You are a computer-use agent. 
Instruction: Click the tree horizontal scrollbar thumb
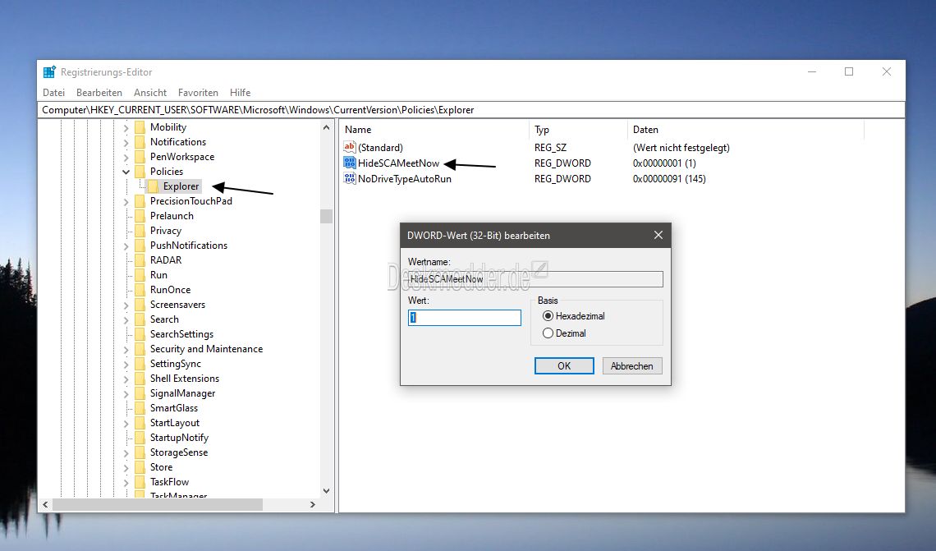(x=158, y=504)
